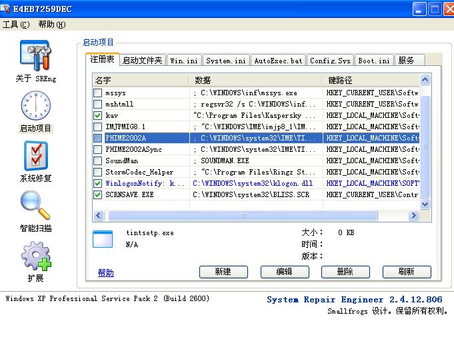The height and width of the screenshot is (341, 454).
Task: Click the vertical scrollbar thumb
Action: (x=425, y=147)
